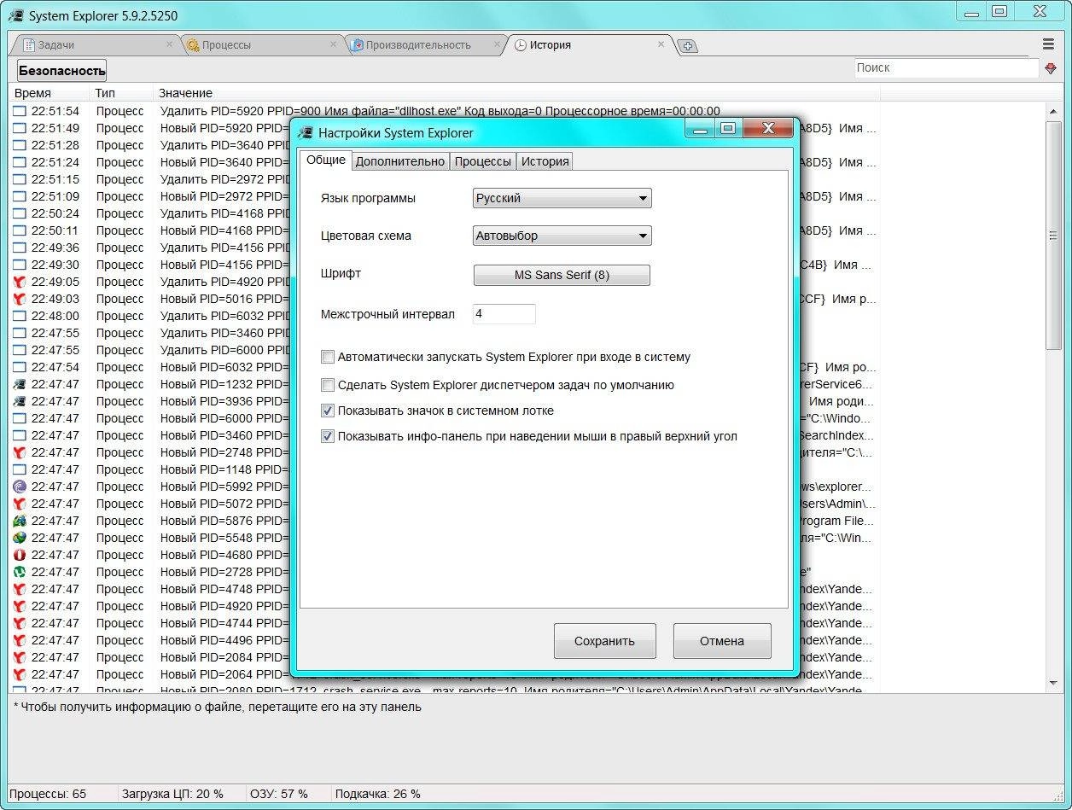
Task: Click the Opera icon in the PID=4680 row
Action: [x=20, y=555]
